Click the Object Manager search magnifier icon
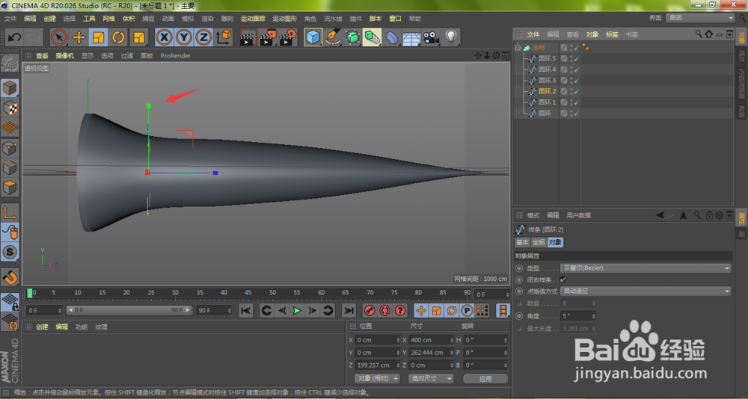 coord(699,34)
